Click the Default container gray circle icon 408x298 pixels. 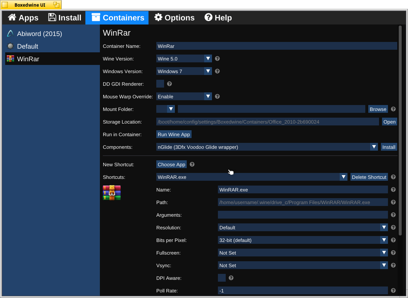[10, 46]
